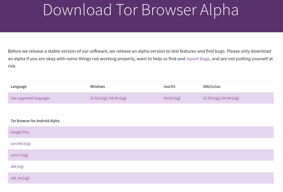Viewport: 283px width, 192px height.
Task: Download GNU/Linux 32-bit Tor Browser
Action: tap(207, 98)
